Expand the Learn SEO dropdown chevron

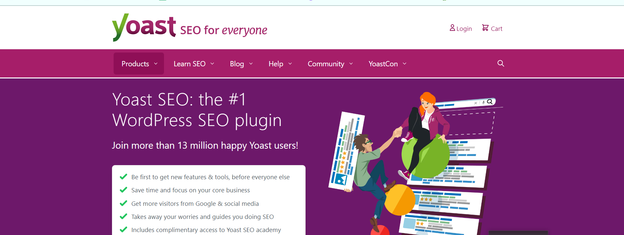point(212,64)
